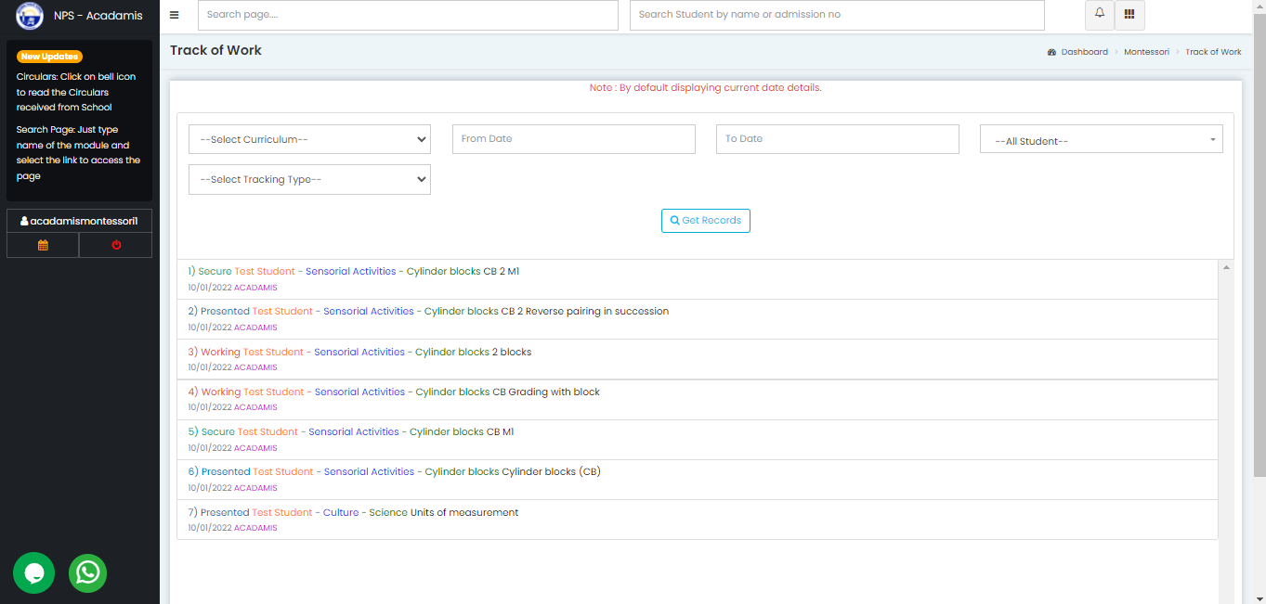
Task: Select record 3 Cylinder blocks 2 blocks
Action: 697,359
